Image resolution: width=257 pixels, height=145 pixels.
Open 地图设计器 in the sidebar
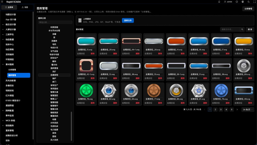[11, 14]
